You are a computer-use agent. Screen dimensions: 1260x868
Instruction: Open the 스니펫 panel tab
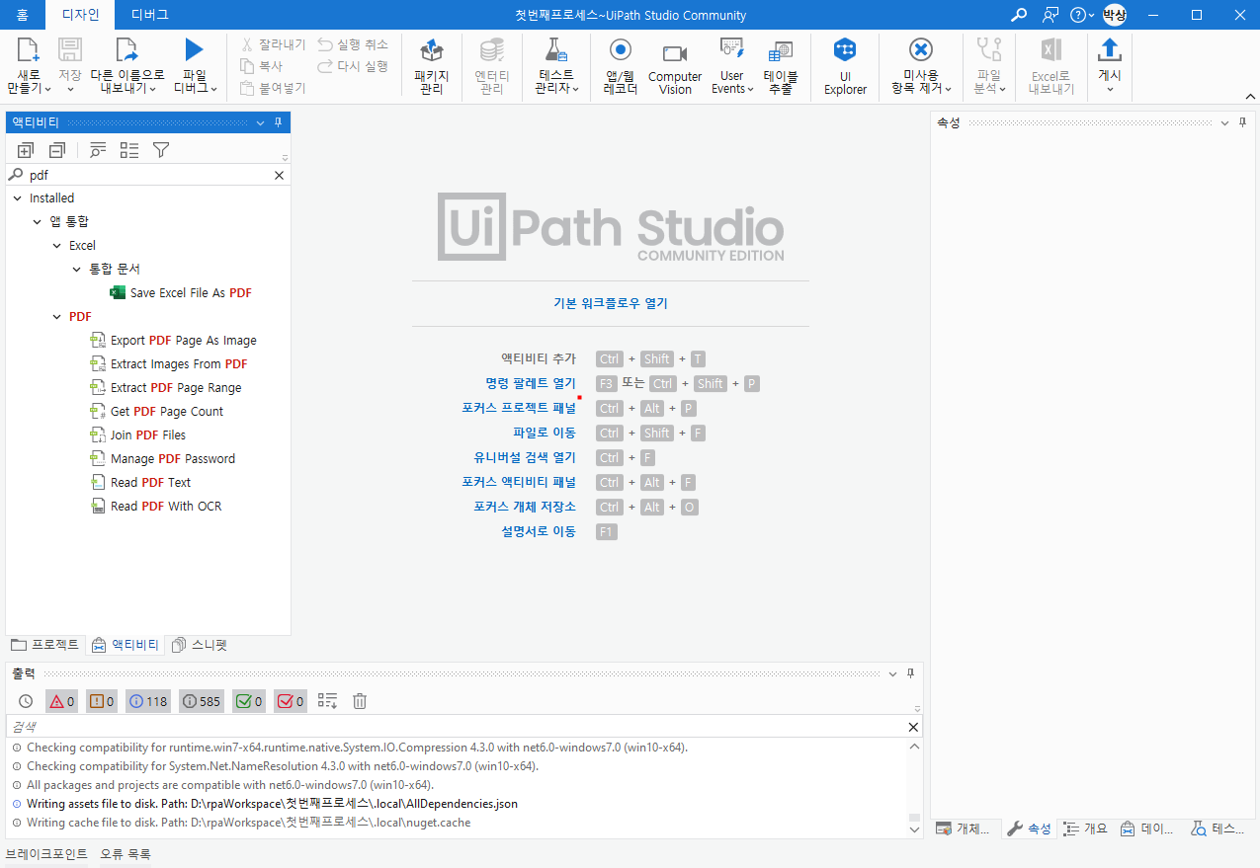[x=201, y=645]
